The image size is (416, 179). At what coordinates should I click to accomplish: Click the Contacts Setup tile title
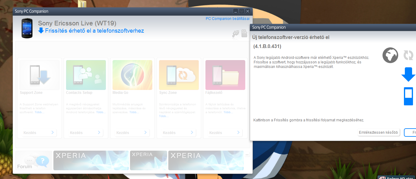79,93
